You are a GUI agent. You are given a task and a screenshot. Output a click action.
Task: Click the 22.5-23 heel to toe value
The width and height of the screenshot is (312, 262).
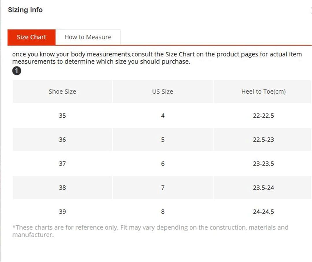(263, 140)
